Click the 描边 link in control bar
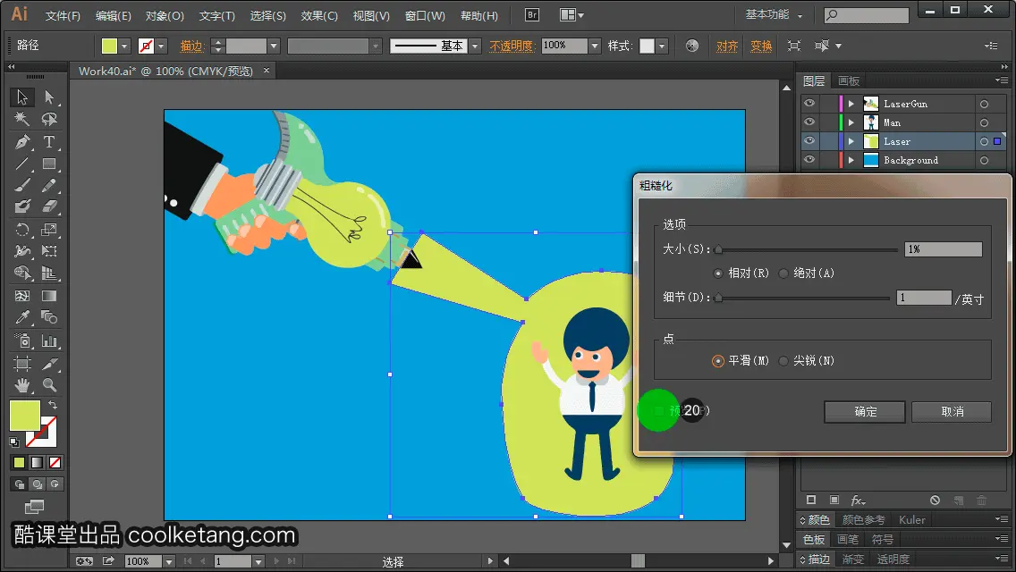 [x=191, y=46]
